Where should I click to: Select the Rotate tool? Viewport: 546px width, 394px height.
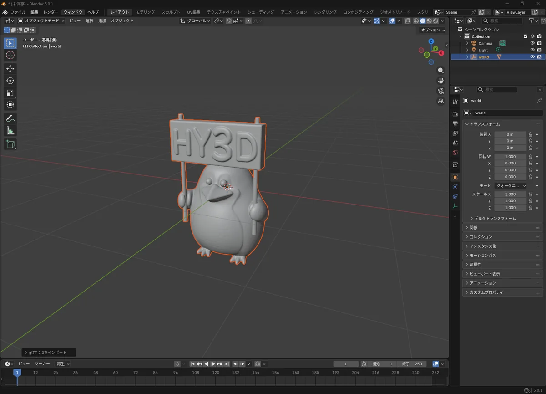(10, 81)
